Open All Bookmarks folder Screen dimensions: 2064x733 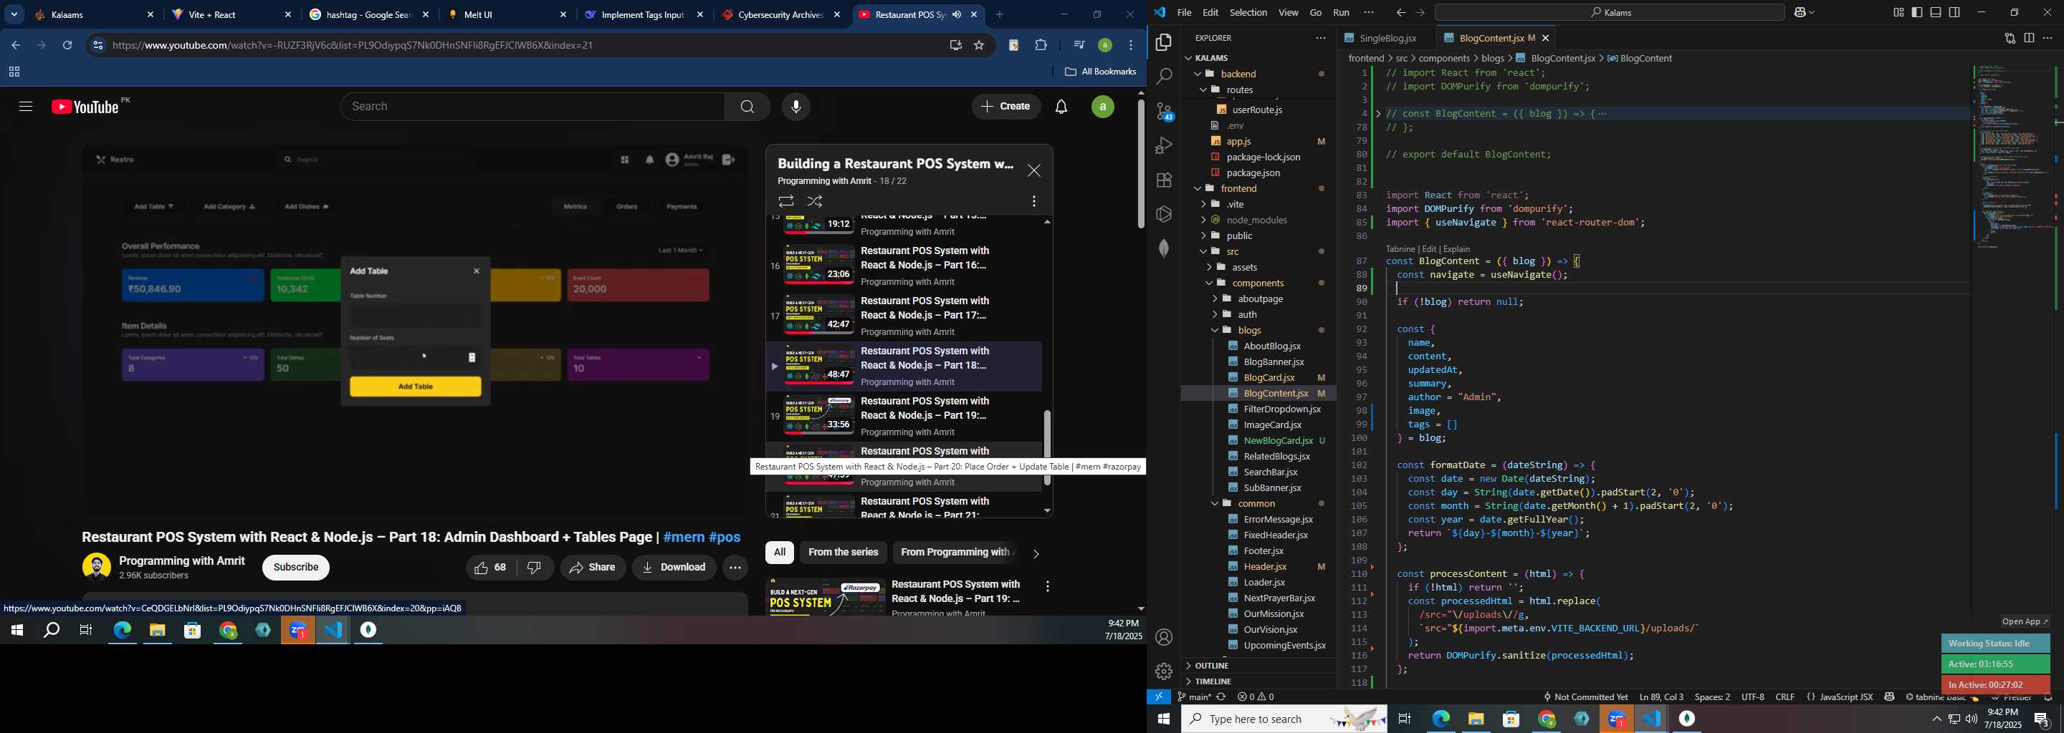1100,72
